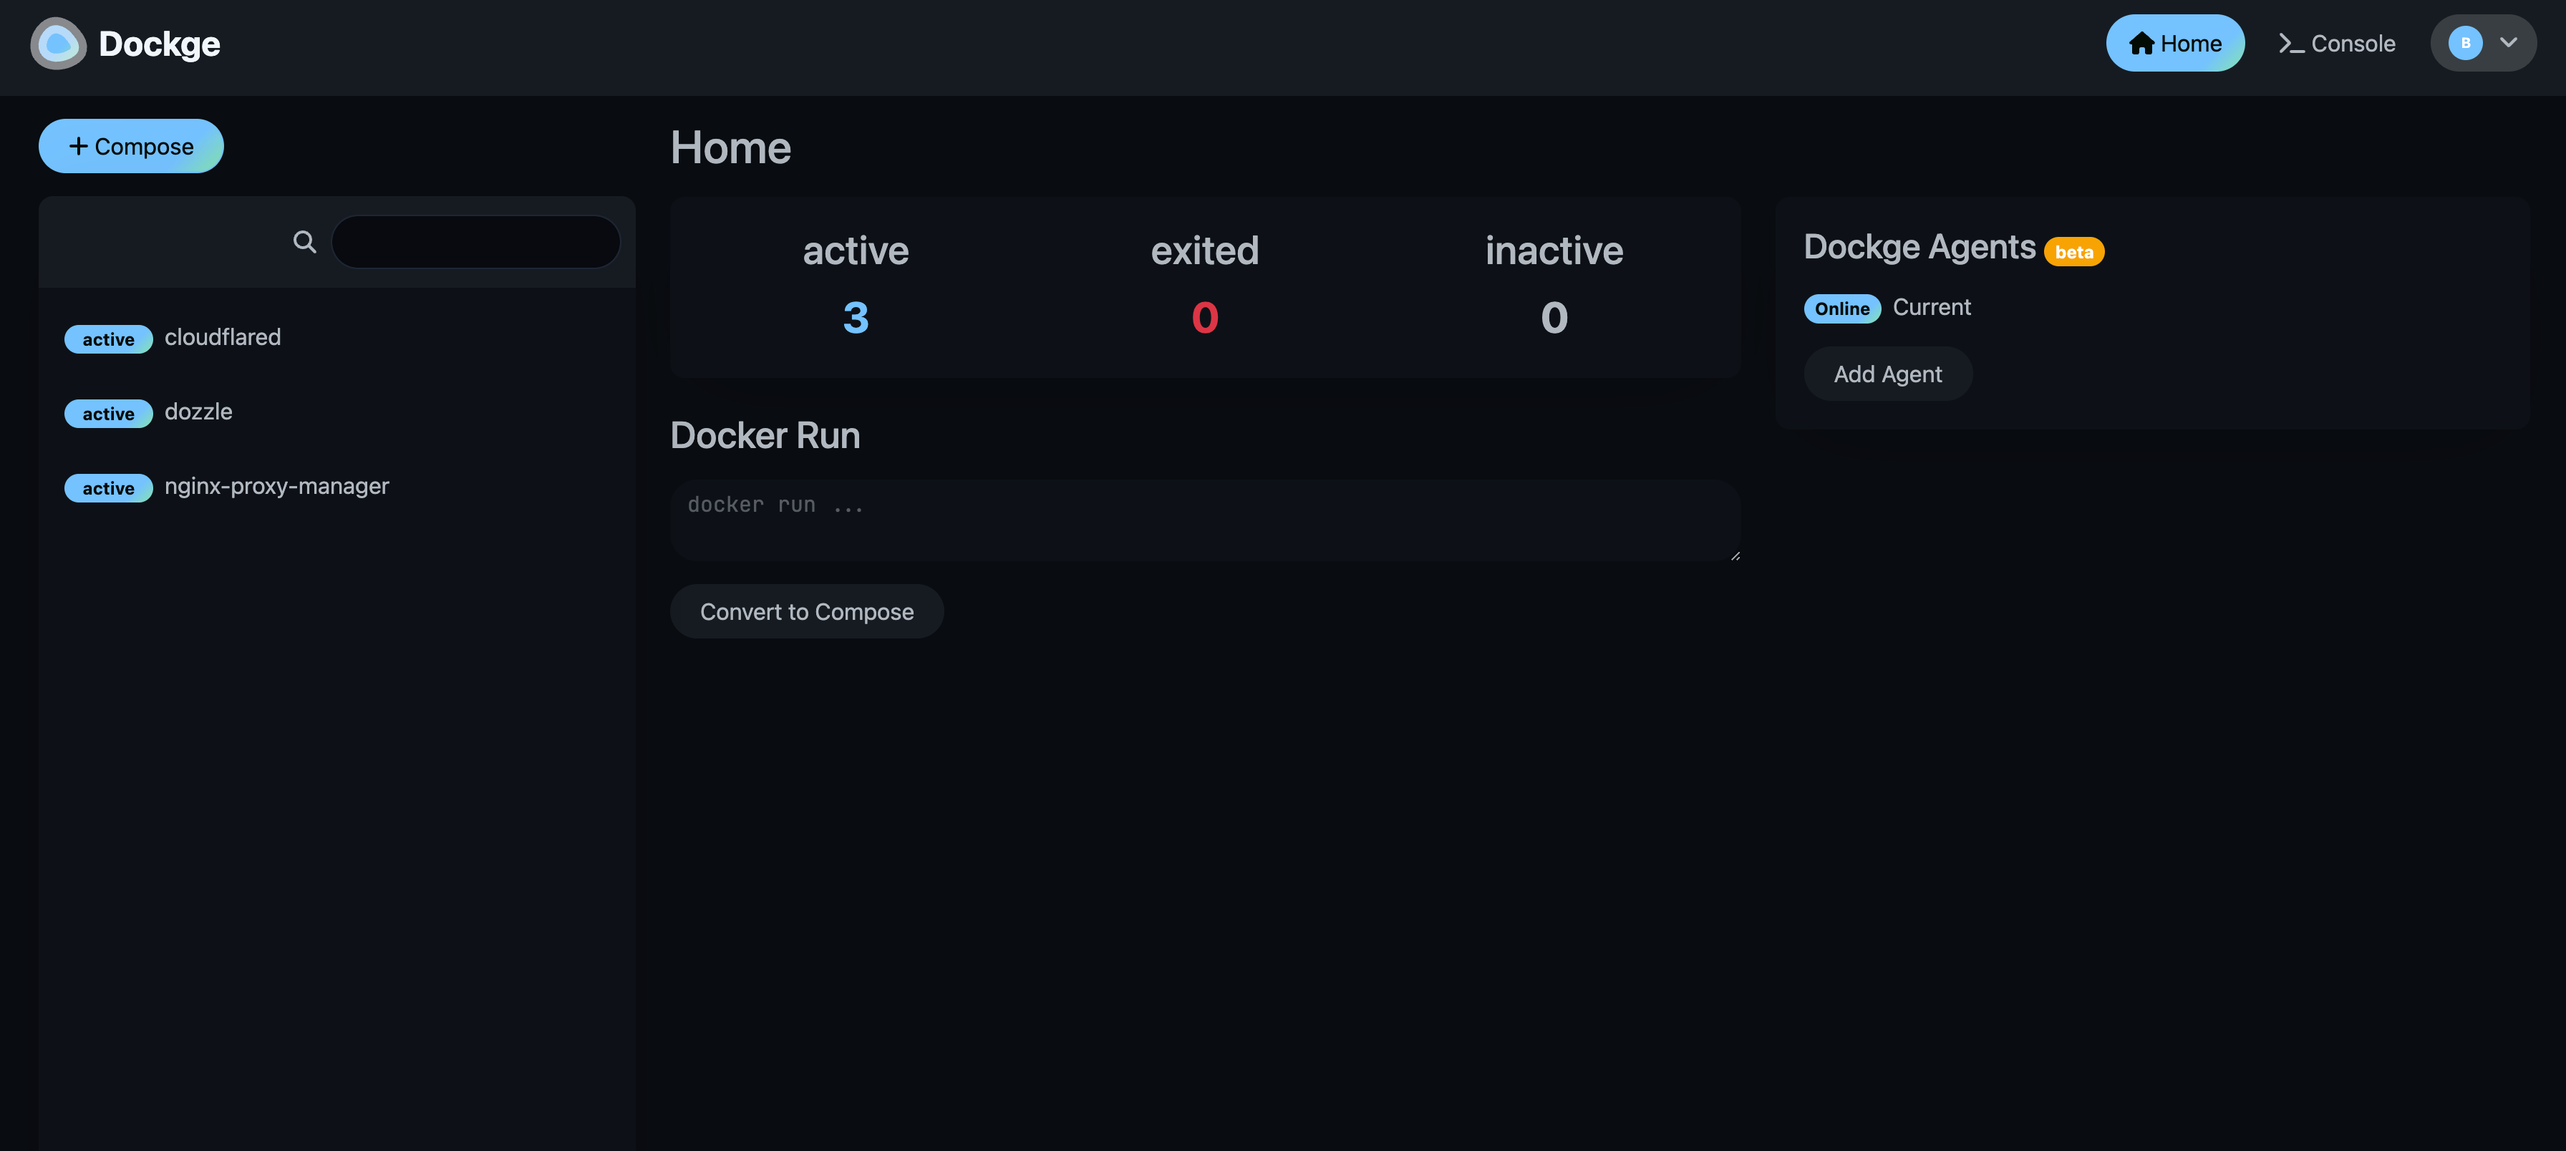Click Convert to Compose button

pos(807,610)
